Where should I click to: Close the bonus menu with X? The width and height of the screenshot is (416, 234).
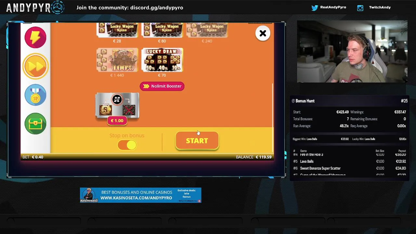(263, 33)
